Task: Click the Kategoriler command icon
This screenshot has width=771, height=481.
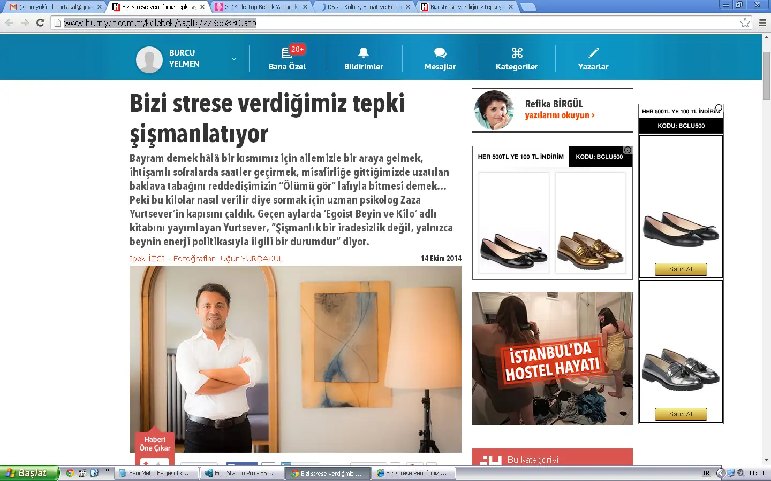Action: [x=517, y=52]
